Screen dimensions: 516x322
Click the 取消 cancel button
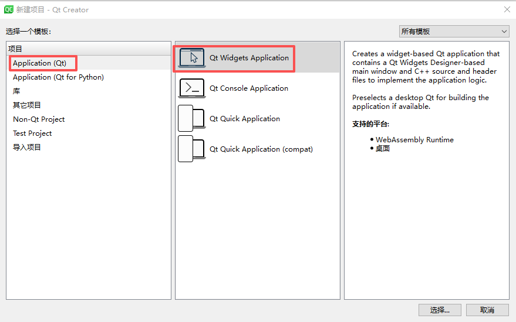pyautogui.click(x=487, y=310)
